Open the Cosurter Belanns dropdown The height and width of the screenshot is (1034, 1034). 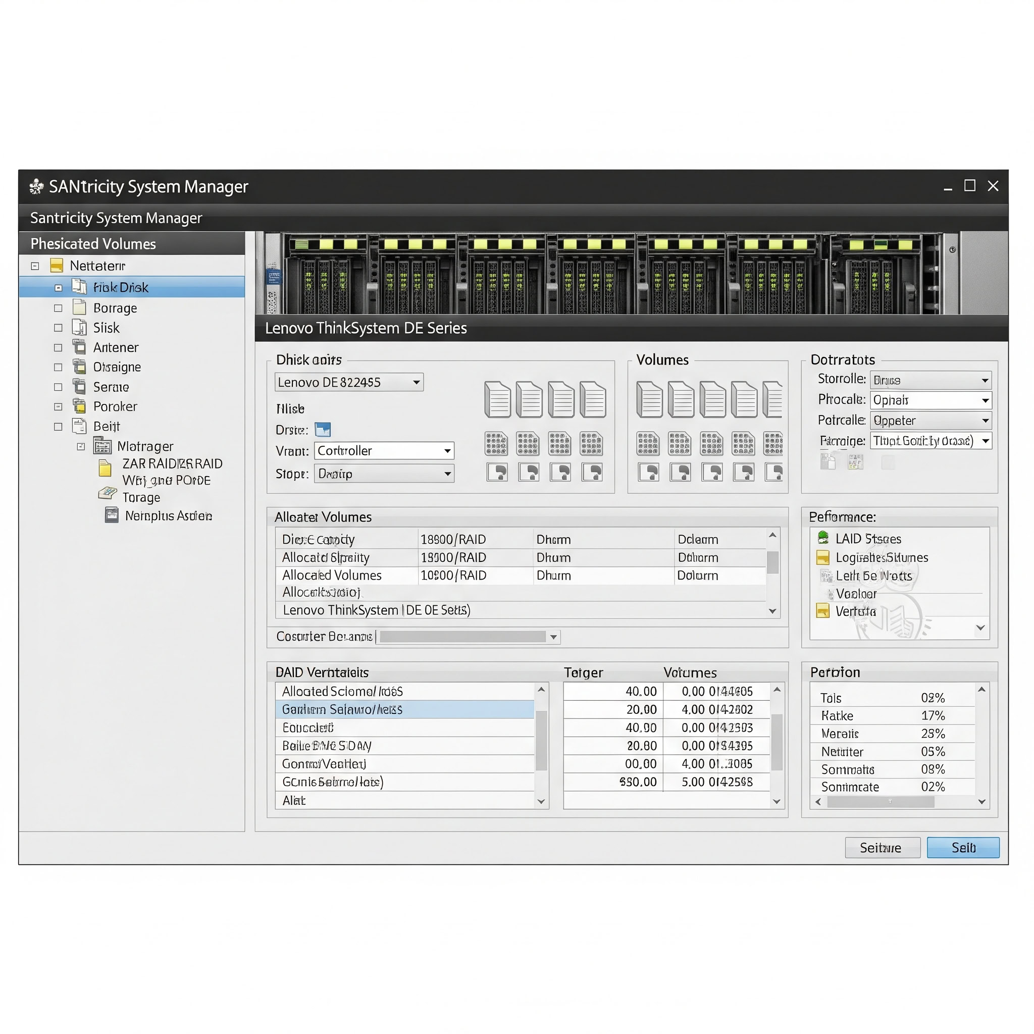[469, 637]
